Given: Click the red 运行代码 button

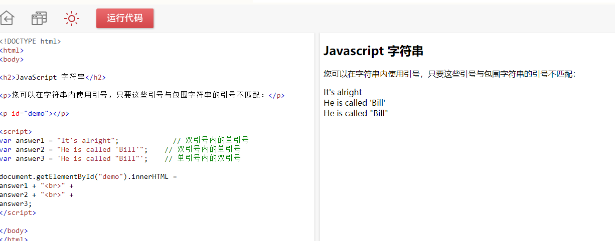Looking at the screenshot, I should 125,18.
